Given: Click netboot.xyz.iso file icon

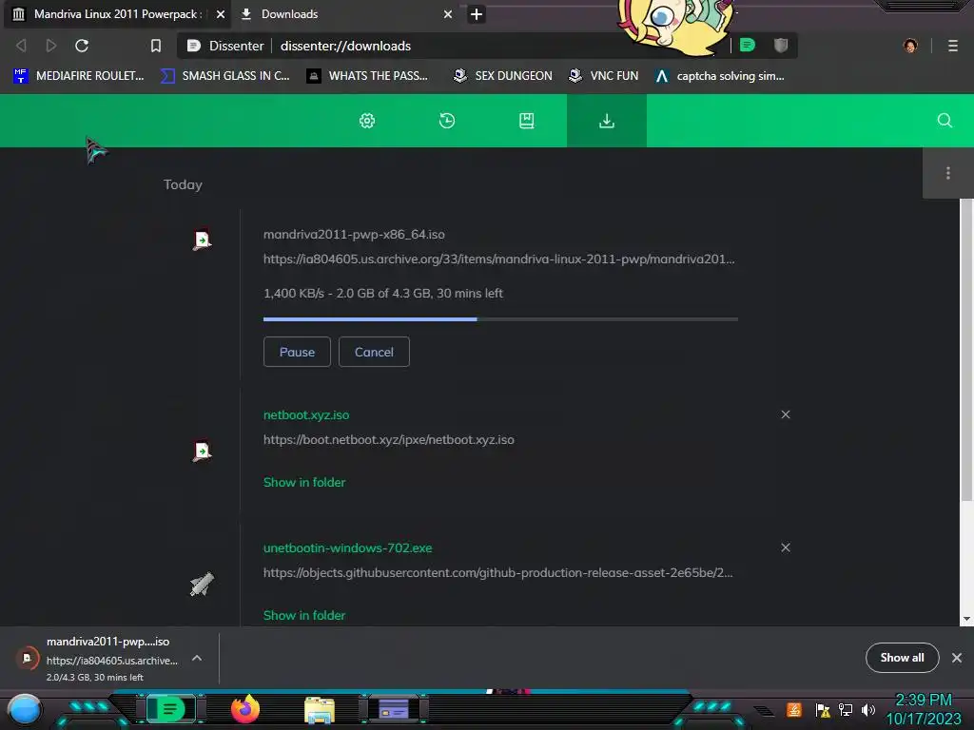Looking at the screenshot, I should click(x=202, y=451).
